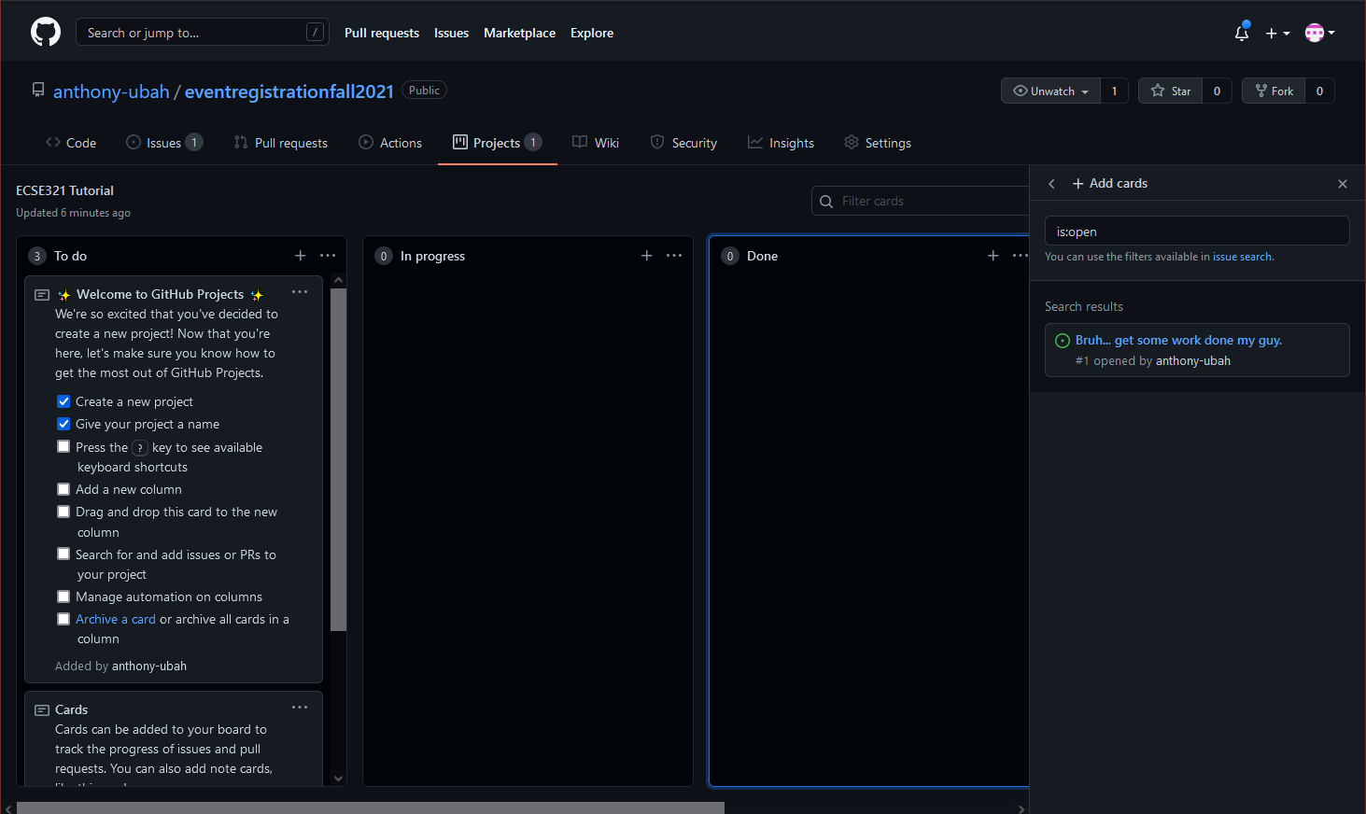Check the Add a new column checkbox

click(x=63, y=489)
